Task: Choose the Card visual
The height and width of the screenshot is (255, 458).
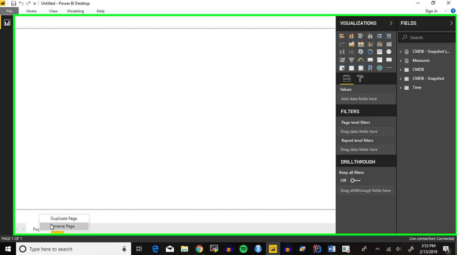Action: pos(370,60)
